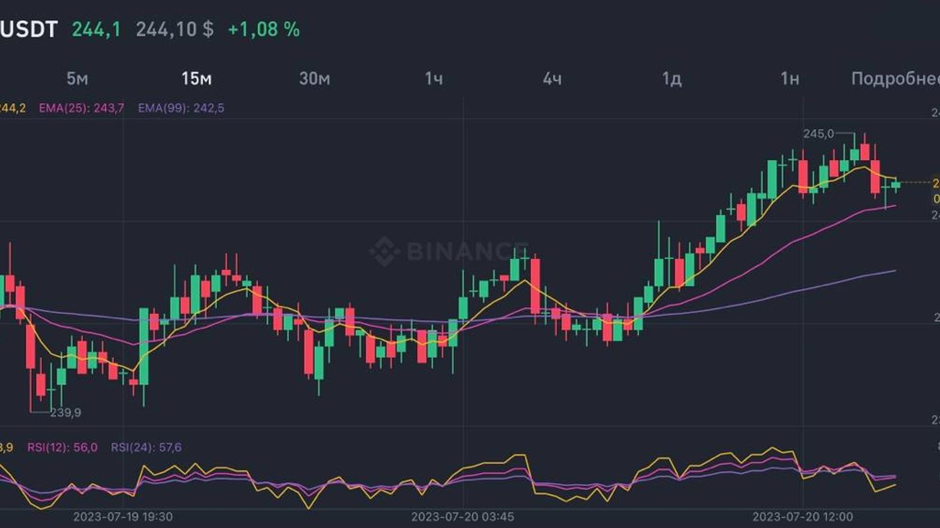Click the USDT pair symbol text
940x528 pixels.
(x=28, y=29)
